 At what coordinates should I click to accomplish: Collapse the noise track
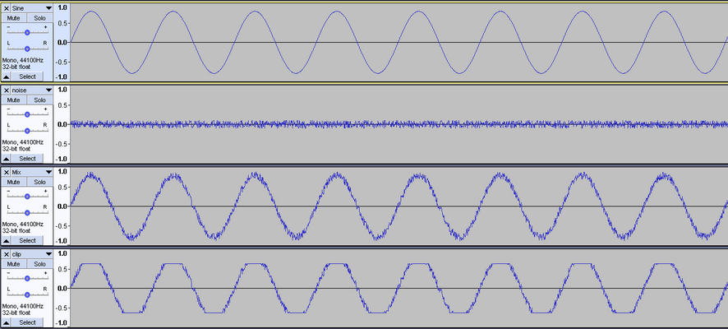pyautogui.click(x=7, y=159)
